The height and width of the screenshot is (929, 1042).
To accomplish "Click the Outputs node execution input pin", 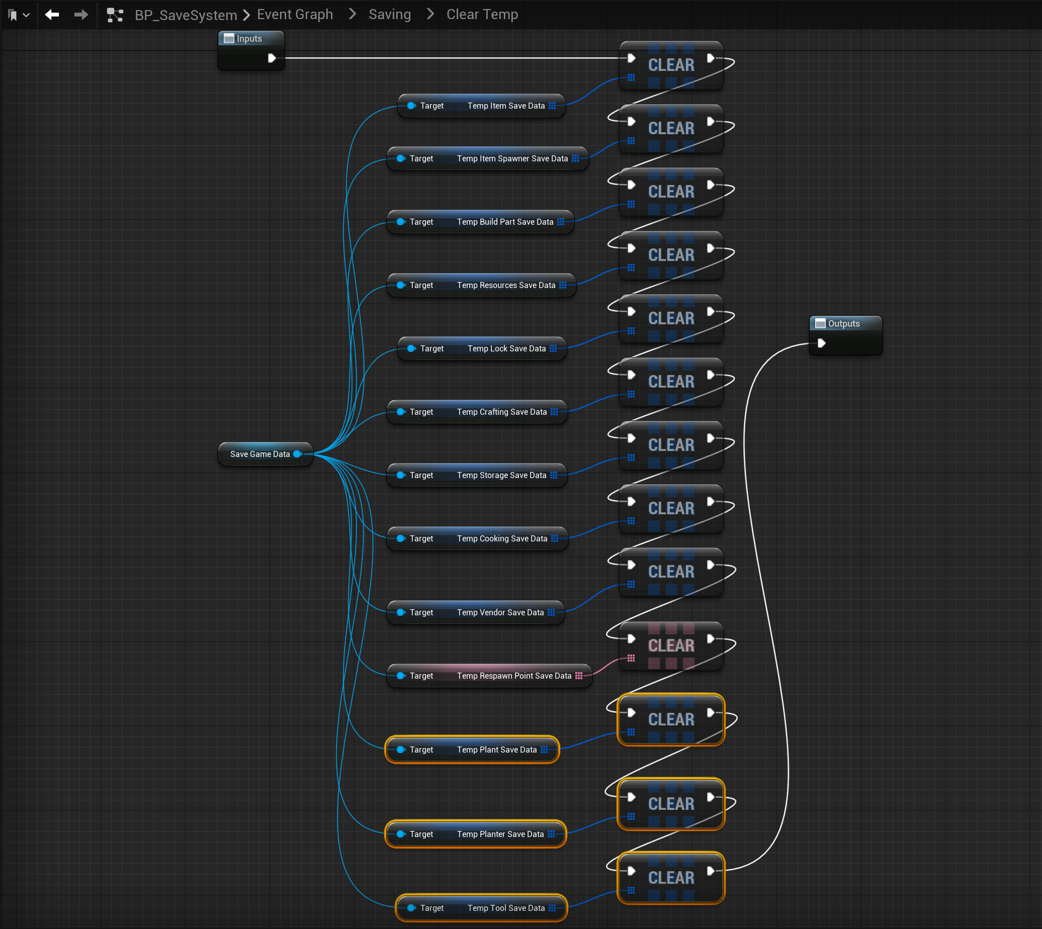I will 821,343.
